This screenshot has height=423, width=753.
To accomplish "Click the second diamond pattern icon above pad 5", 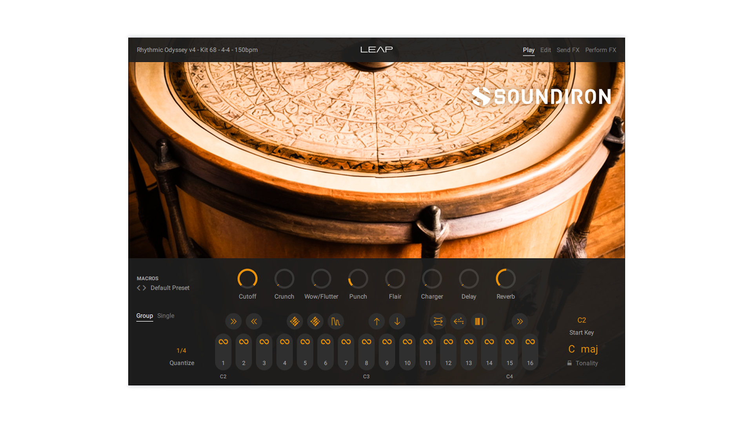I will [x=315, y=322].
